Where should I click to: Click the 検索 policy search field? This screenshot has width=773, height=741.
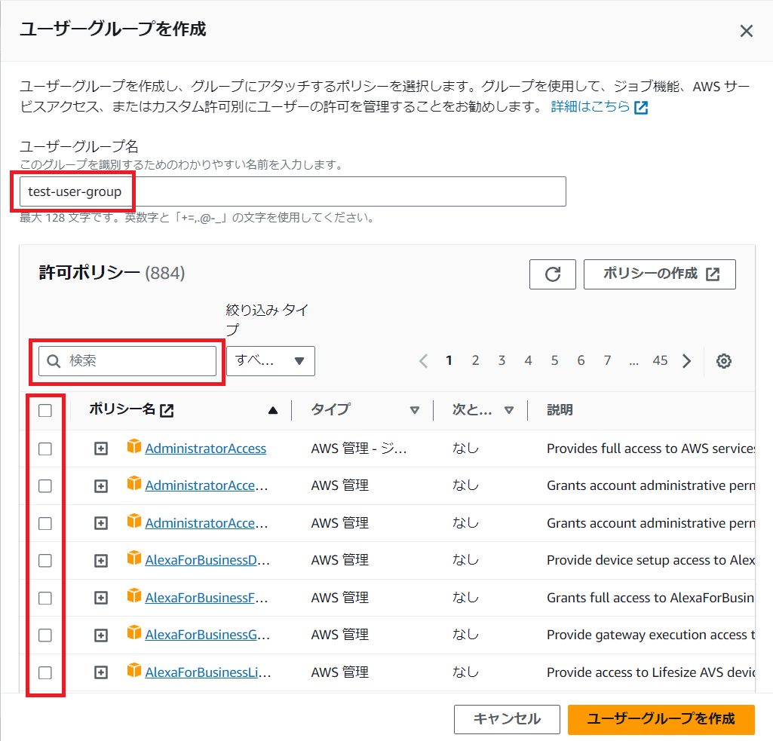click(128, 361)
